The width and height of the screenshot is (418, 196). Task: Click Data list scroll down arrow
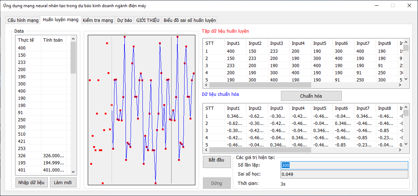(73, 172)
